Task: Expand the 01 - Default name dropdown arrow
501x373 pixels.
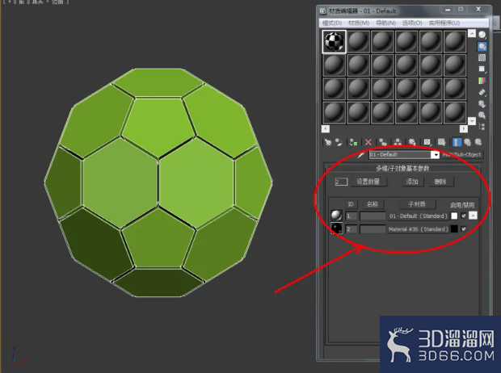Action: [436, 155]
